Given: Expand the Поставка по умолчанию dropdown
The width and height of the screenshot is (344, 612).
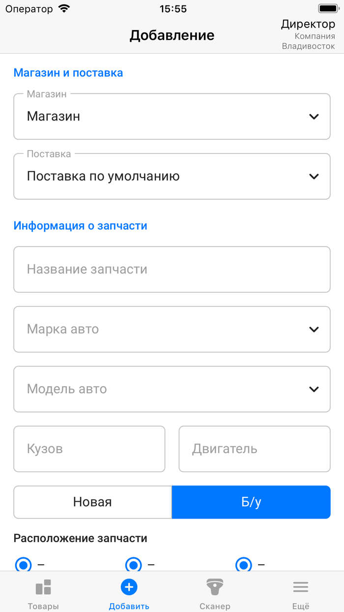Looking at the screenshot, I should click(314, 176).
